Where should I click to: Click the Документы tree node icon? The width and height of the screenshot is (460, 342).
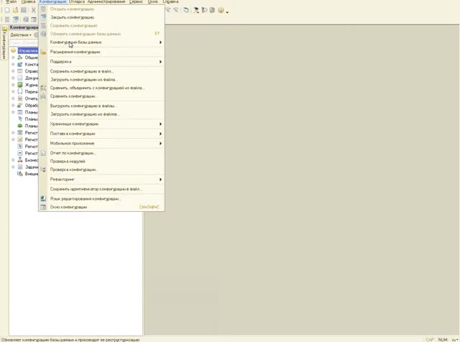20,78
